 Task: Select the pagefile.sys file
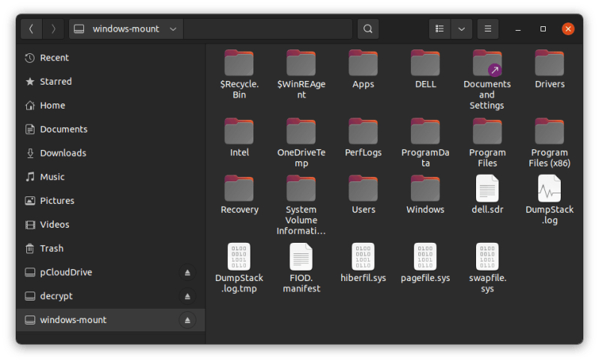pyautogui.click(x=425, y=263)
